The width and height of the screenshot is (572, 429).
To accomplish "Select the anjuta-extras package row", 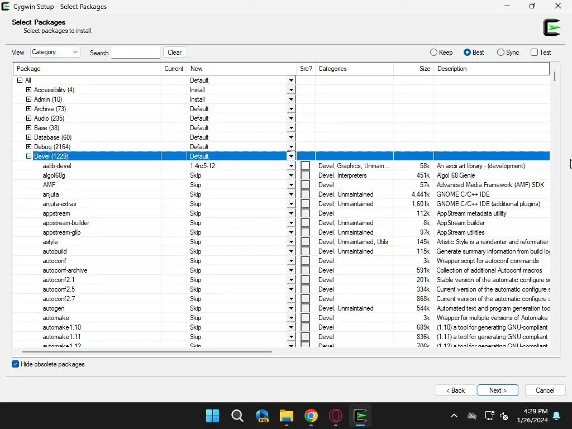I will 282,203.
